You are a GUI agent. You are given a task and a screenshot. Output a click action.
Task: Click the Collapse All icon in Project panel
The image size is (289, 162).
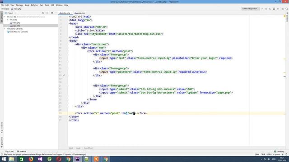47,13
